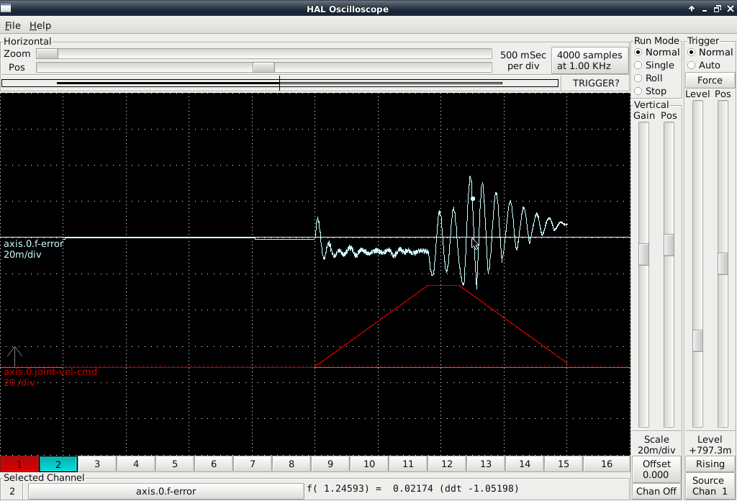Select channel 4 button
Viewport: 737px width, 501px height.
pos(136,464)
